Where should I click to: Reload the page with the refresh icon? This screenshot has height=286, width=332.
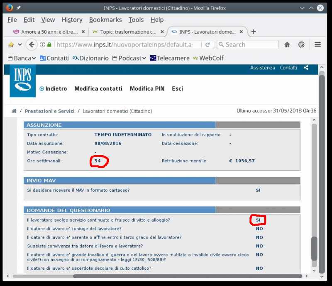click(207, 44)
